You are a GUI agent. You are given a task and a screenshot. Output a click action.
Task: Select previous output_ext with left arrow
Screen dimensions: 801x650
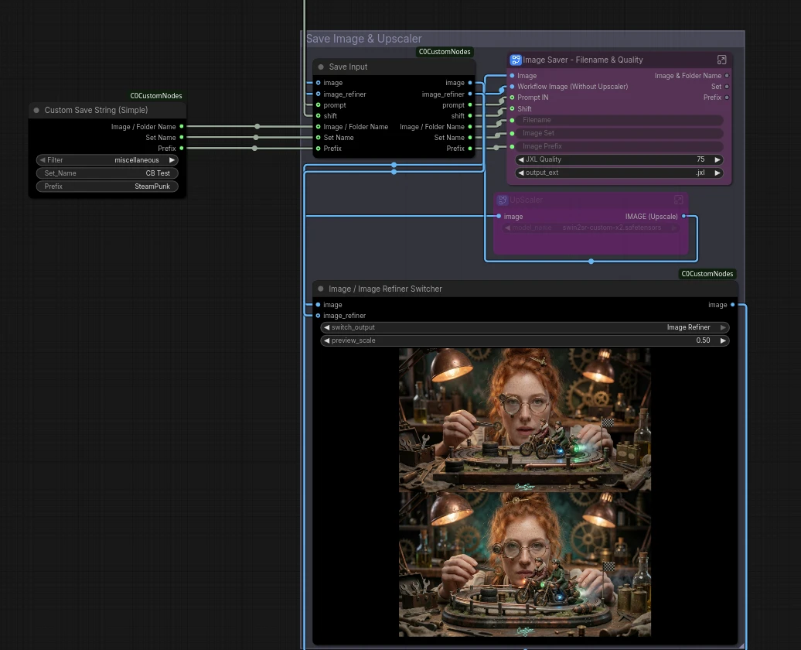coord(520,173)
